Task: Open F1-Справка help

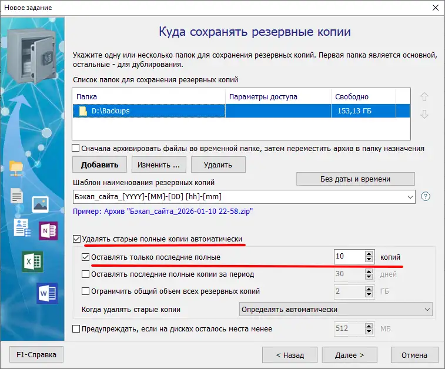Action: coord(36,354)
